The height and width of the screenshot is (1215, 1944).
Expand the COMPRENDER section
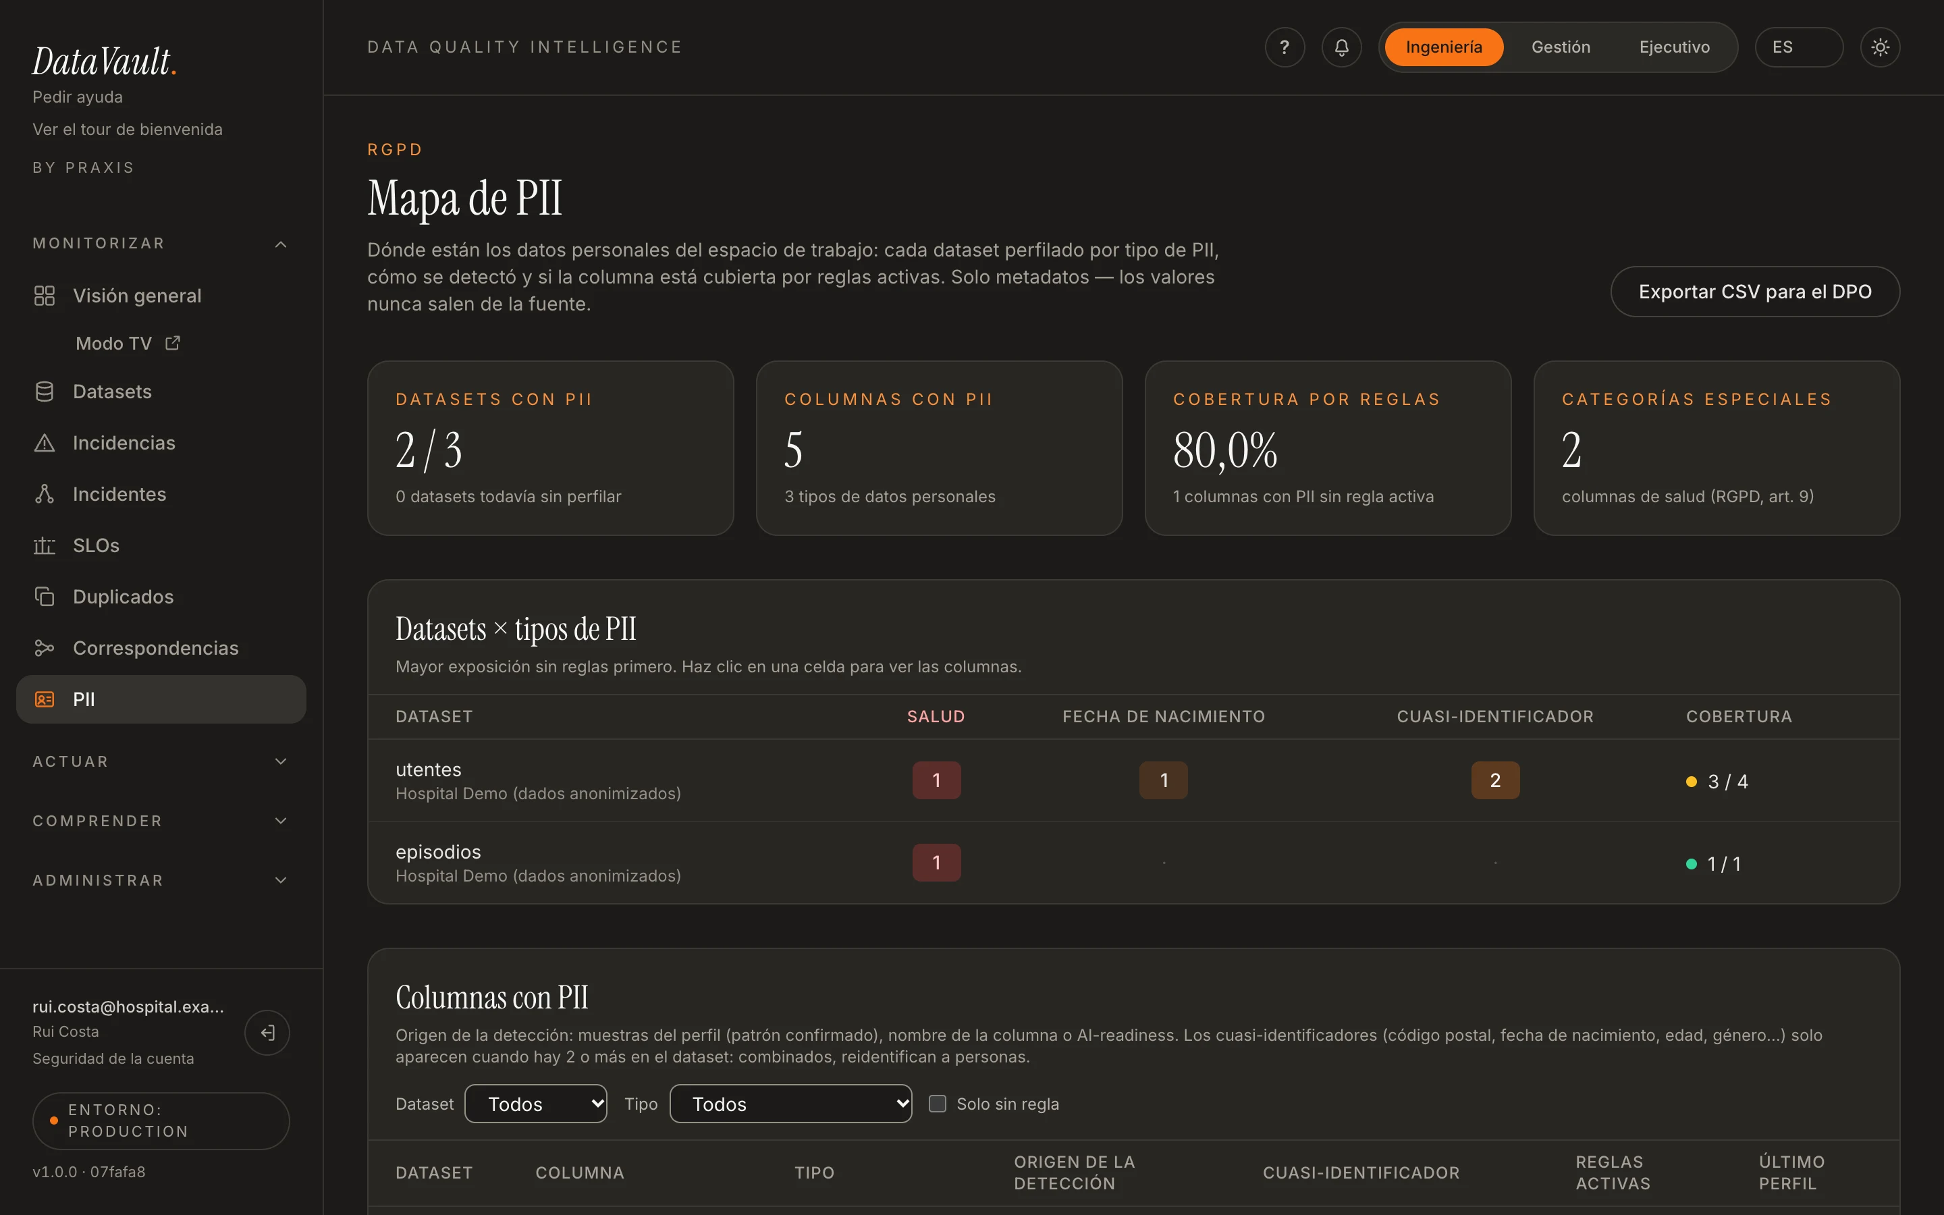(x=161, y=820)
